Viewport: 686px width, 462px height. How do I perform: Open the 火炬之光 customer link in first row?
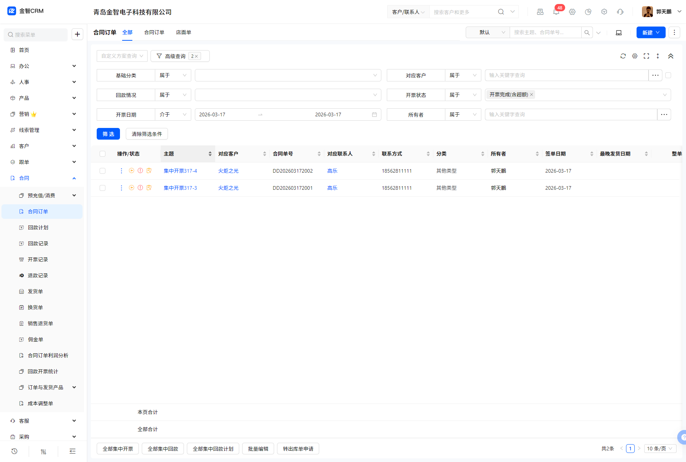pos(228,171)
